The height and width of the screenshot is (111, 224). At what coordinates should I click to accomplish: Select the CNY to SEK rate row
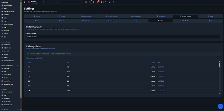point(122,81)
